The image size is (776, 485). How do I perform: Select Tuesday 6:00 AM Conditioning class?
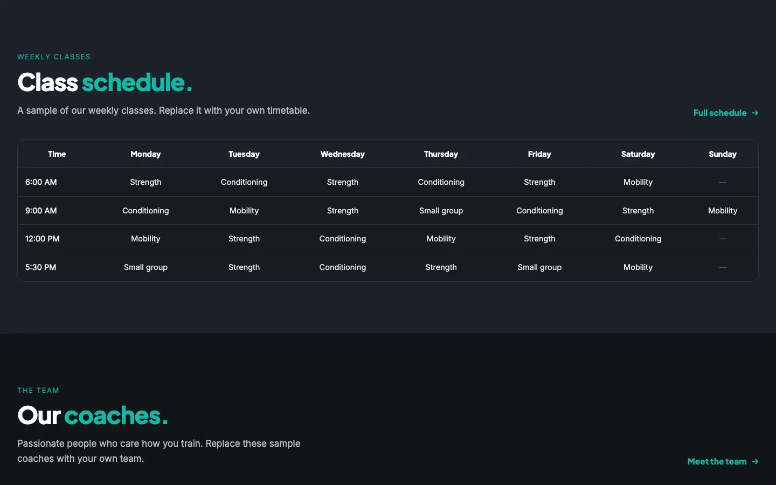244,182
